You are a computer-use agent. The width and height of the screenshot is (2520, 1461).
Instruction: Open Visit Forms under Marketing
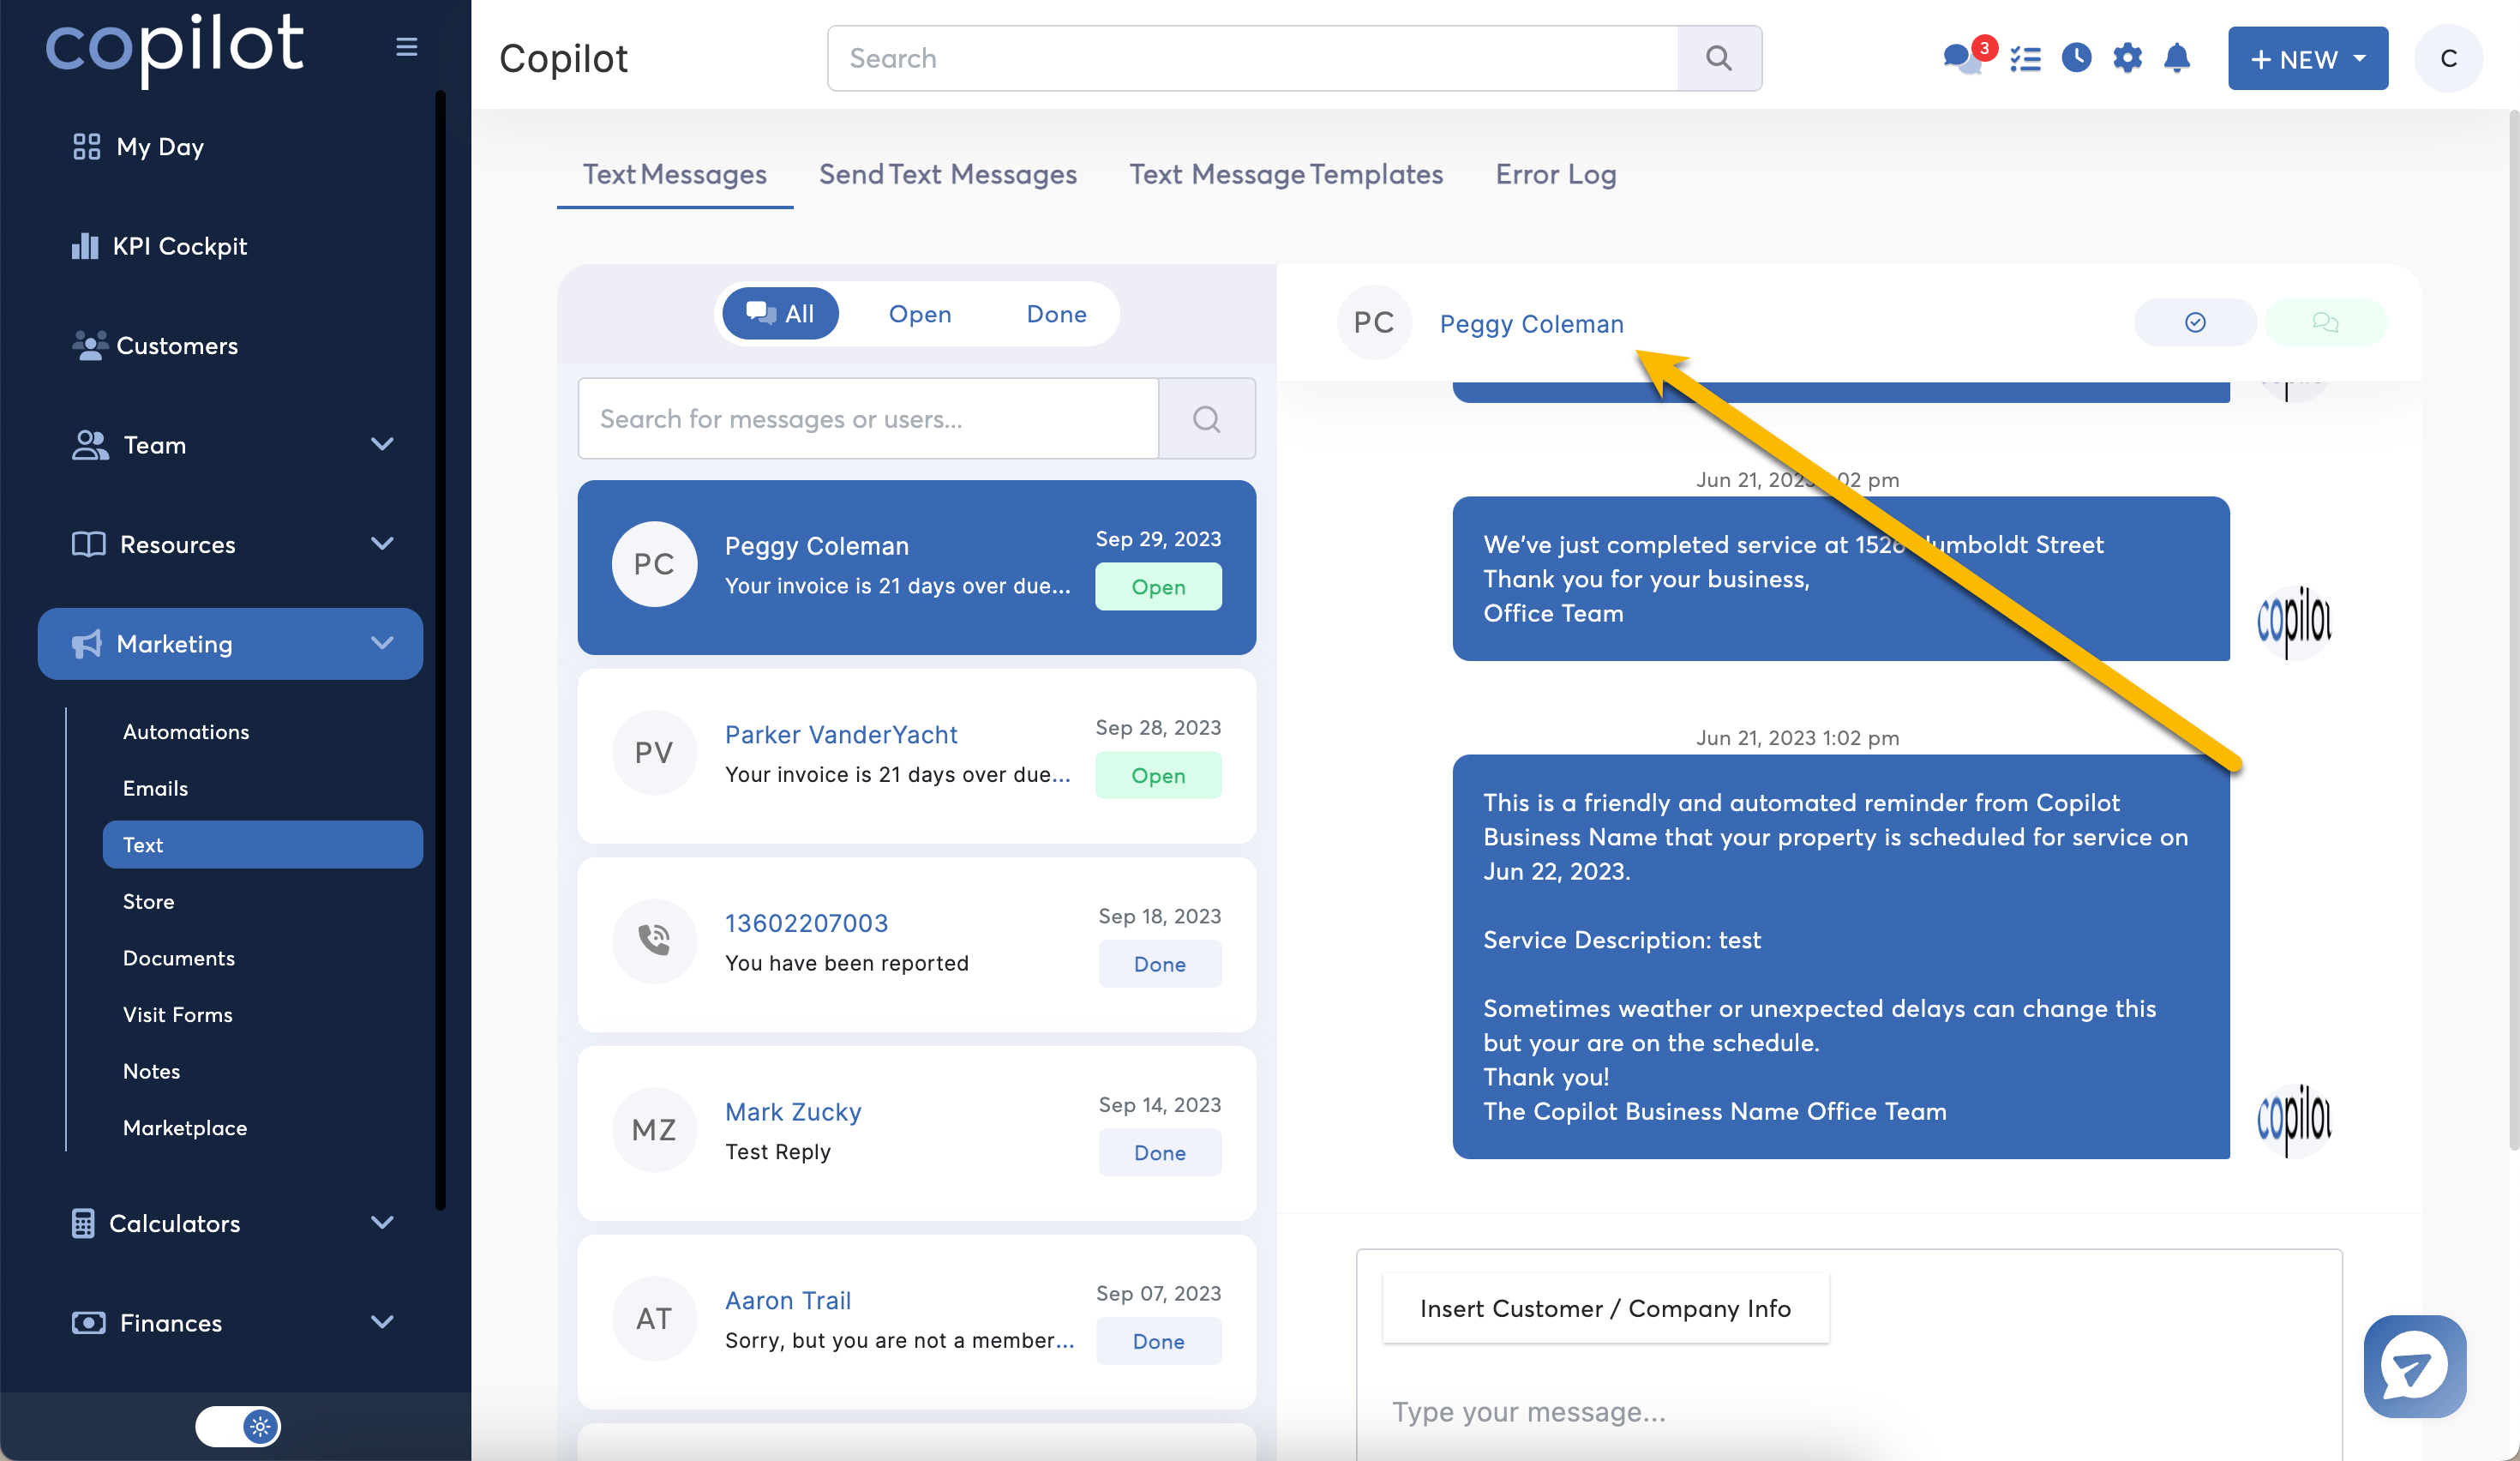point(177,1015)
